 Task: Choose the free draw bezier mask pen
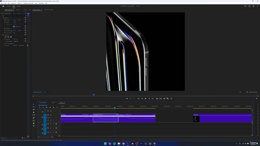coord(11,37)
